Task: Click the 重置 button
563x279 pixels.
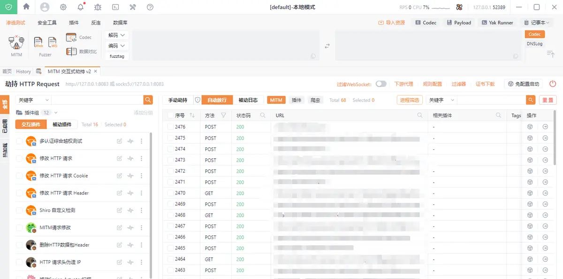Action: click(x=548, y=100)
